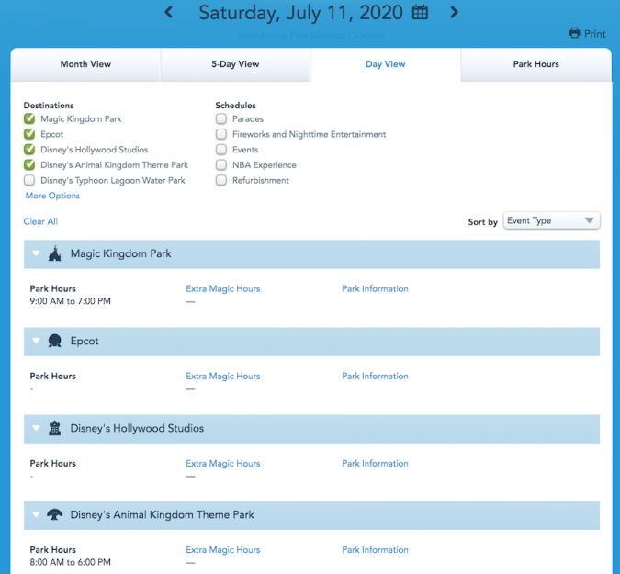Click the Magic Kingdom castle icon
620x574 pixels.
tap(55, 253)
